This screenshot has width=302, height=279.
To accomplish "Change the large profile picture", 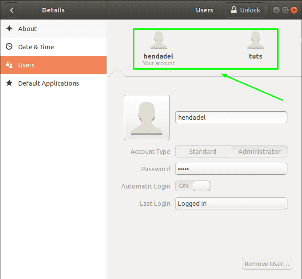I will point(147,118).
